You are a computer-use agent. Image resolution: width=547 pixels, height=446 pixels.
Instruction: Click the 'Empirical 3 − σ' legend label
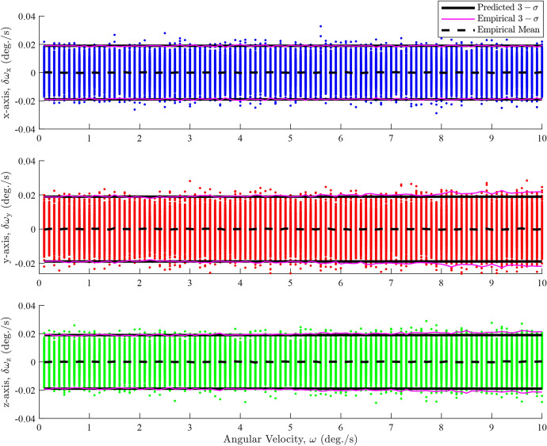pos(507,18)
